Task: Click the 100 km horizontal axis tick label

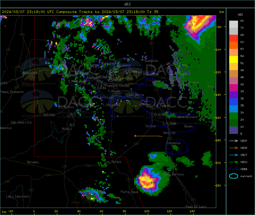Action: (x=147, y=211)
